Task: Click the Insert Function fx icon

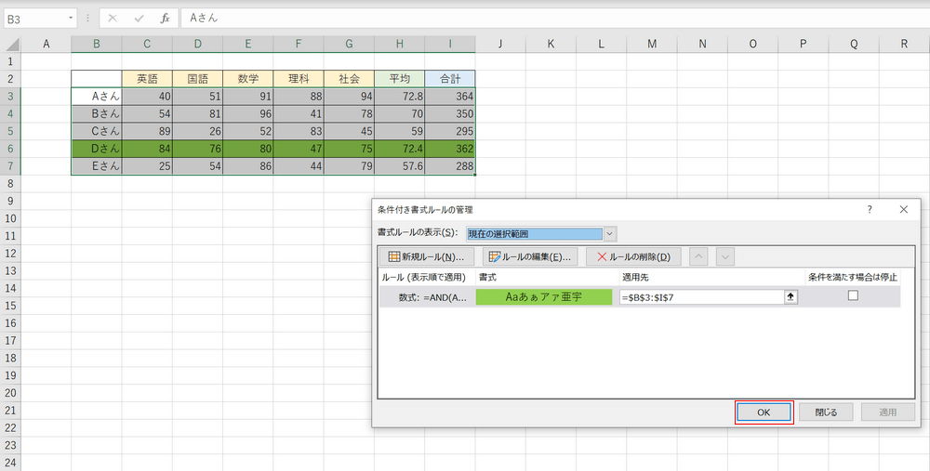Action: pyautogui.click(x=165, y=18)
